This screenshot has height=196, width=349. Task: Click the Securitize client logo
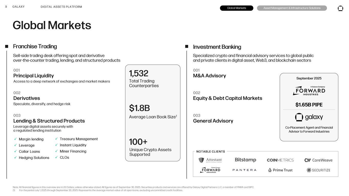[x=318, y=170]
